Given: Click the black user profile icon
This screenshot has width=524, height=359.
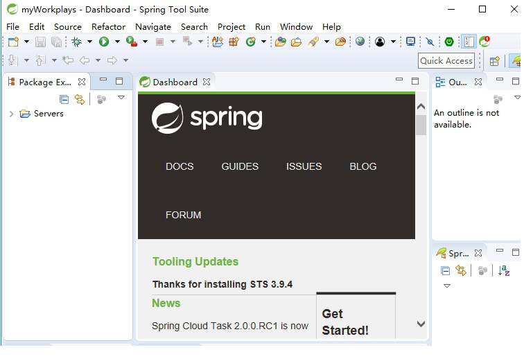Looking at the screenshot, I should click(x=380, y=42).
